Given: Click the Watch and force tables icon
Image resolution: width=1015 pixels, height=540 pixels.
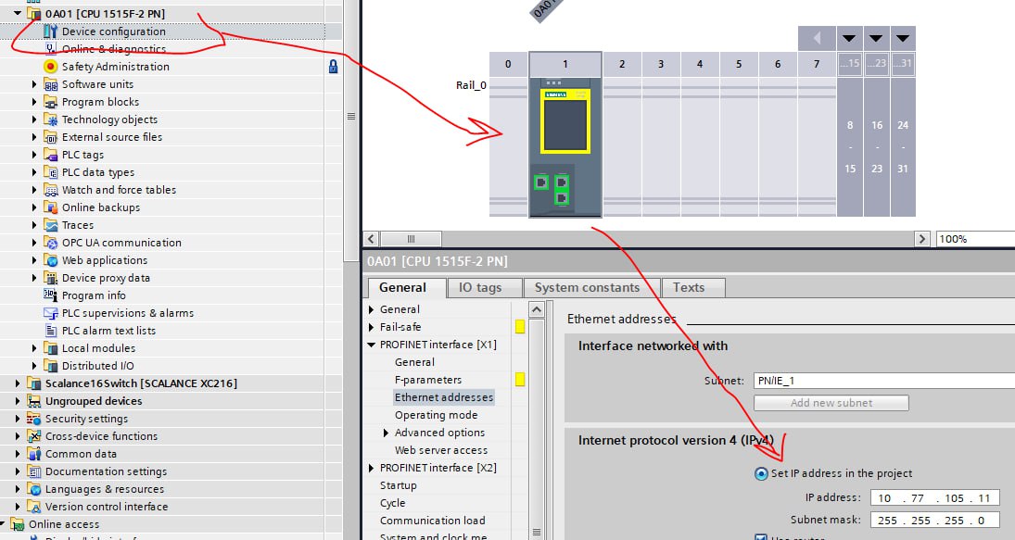Looking at the screenshot, I should click(50, 190).
